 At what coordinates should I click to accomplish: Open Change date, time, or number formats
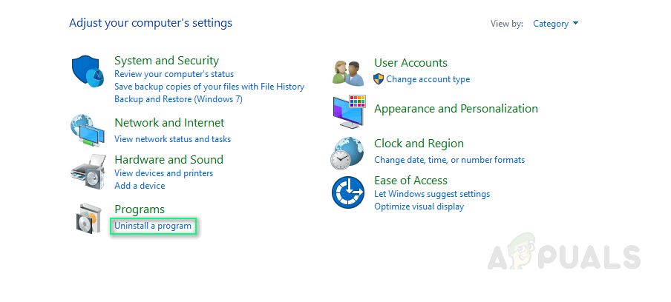449,160
